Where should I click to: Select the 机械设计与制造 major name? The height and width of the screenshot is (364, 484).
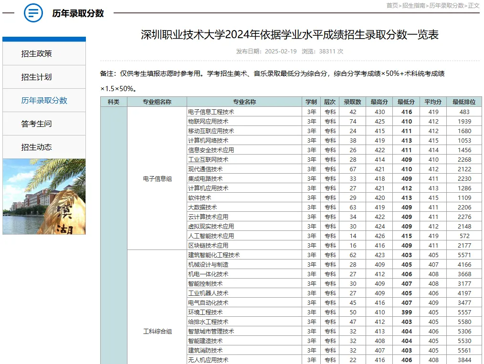click(x=209, y=265)
